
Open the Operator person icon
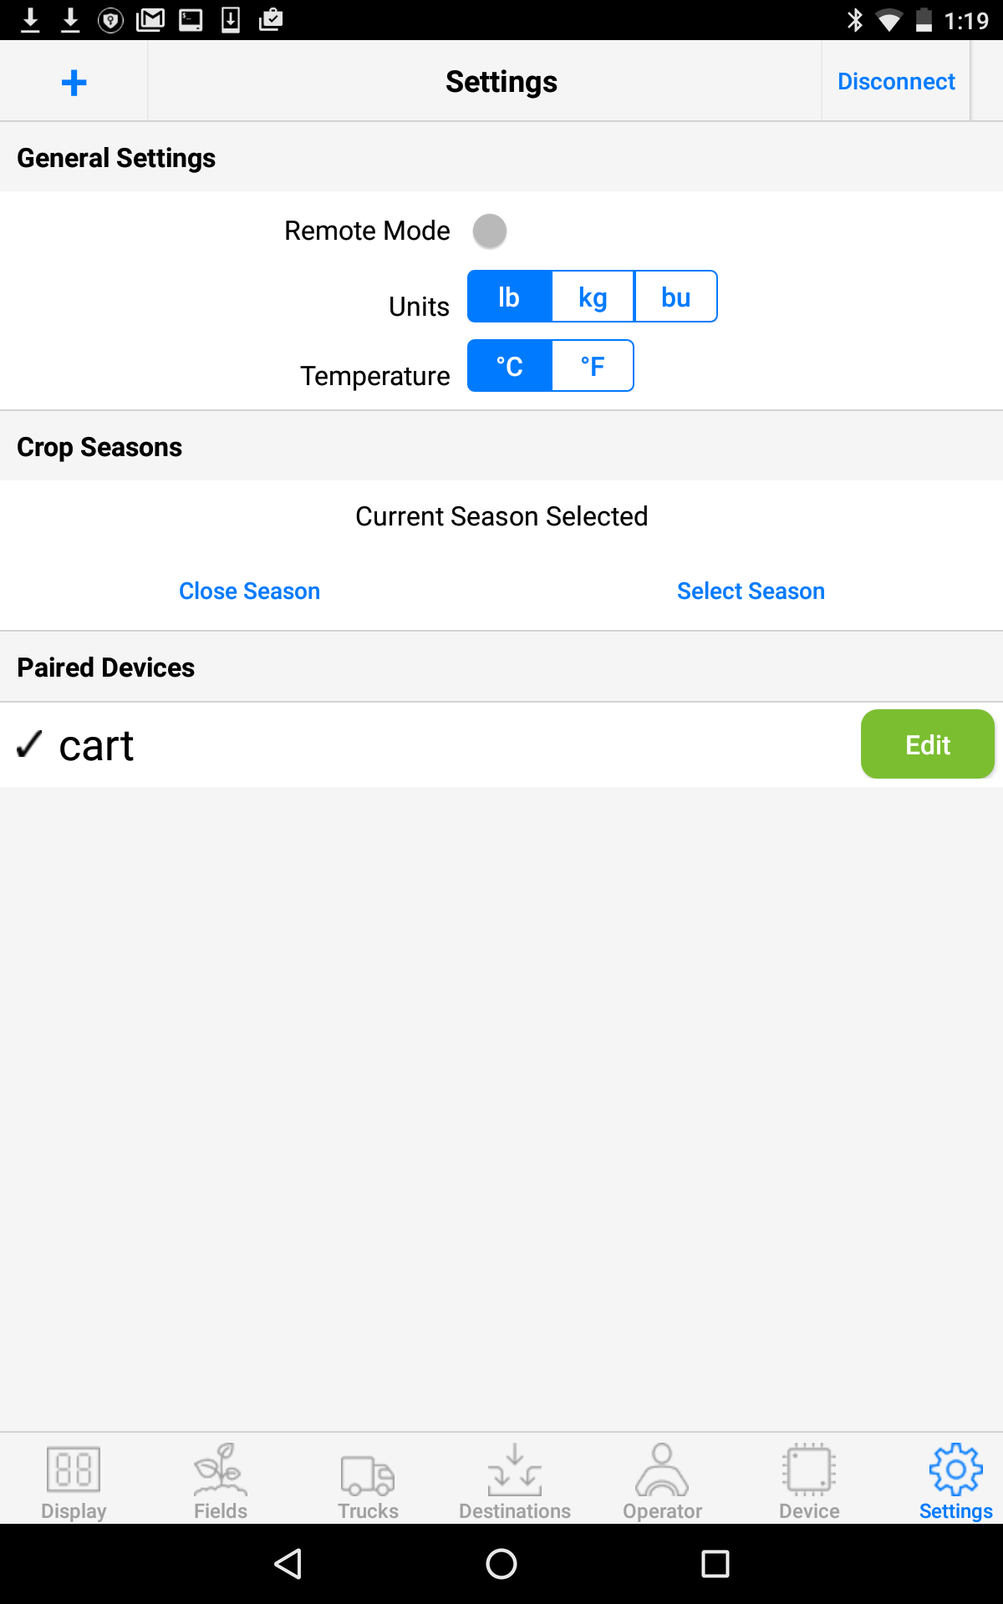[662, 1469]
